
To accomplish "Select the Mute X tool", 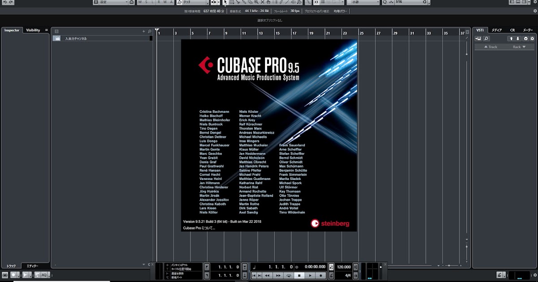I will point(263,2).
